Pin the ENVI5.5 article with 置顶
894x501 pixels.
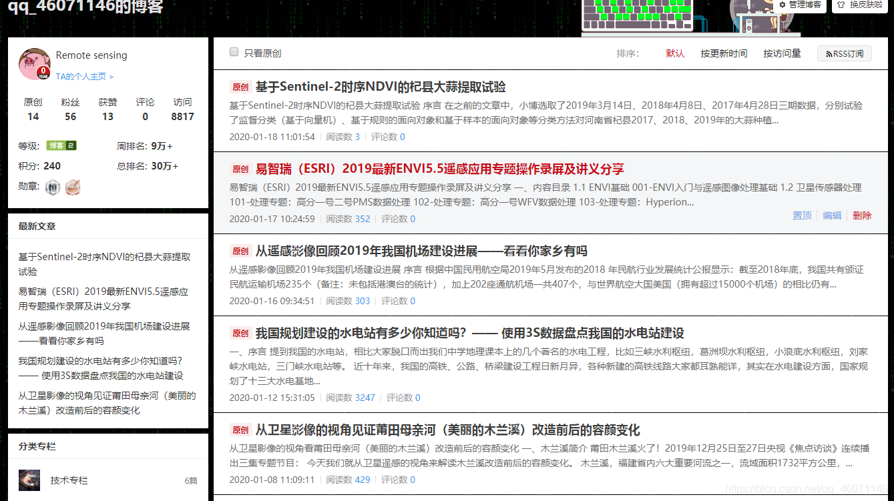802,215
